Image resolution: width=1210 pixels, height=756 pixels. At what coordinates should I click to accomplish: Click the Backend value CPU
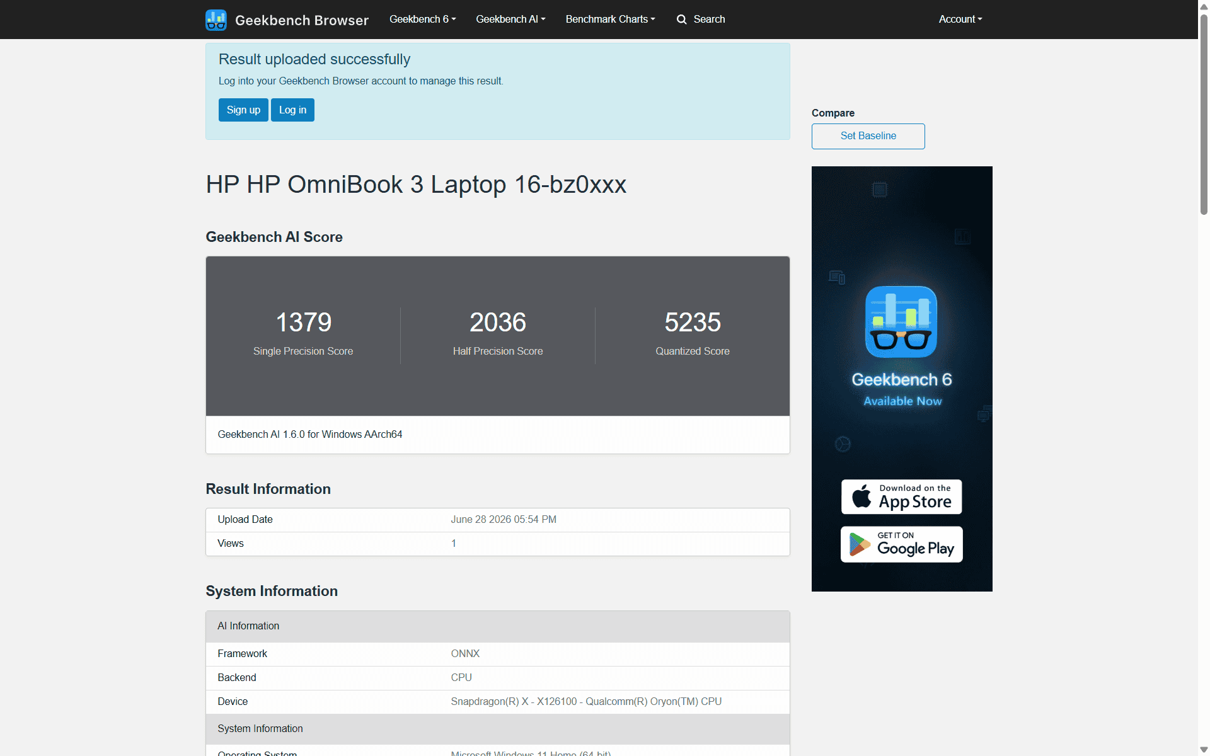point(461,677)
